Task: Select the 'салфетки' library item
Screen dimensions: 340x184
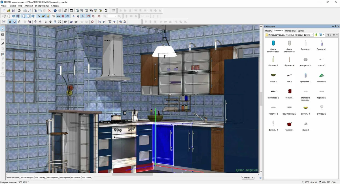Action: click(321, 78)
